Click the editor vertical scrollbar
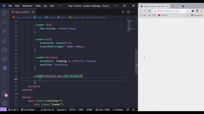The height and width of the screenshot is (114, 204). pos(136,61)
